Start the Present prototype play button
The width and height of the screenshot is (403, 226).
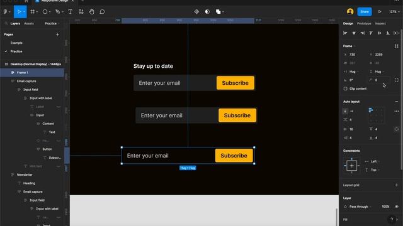tap(380, 12)
